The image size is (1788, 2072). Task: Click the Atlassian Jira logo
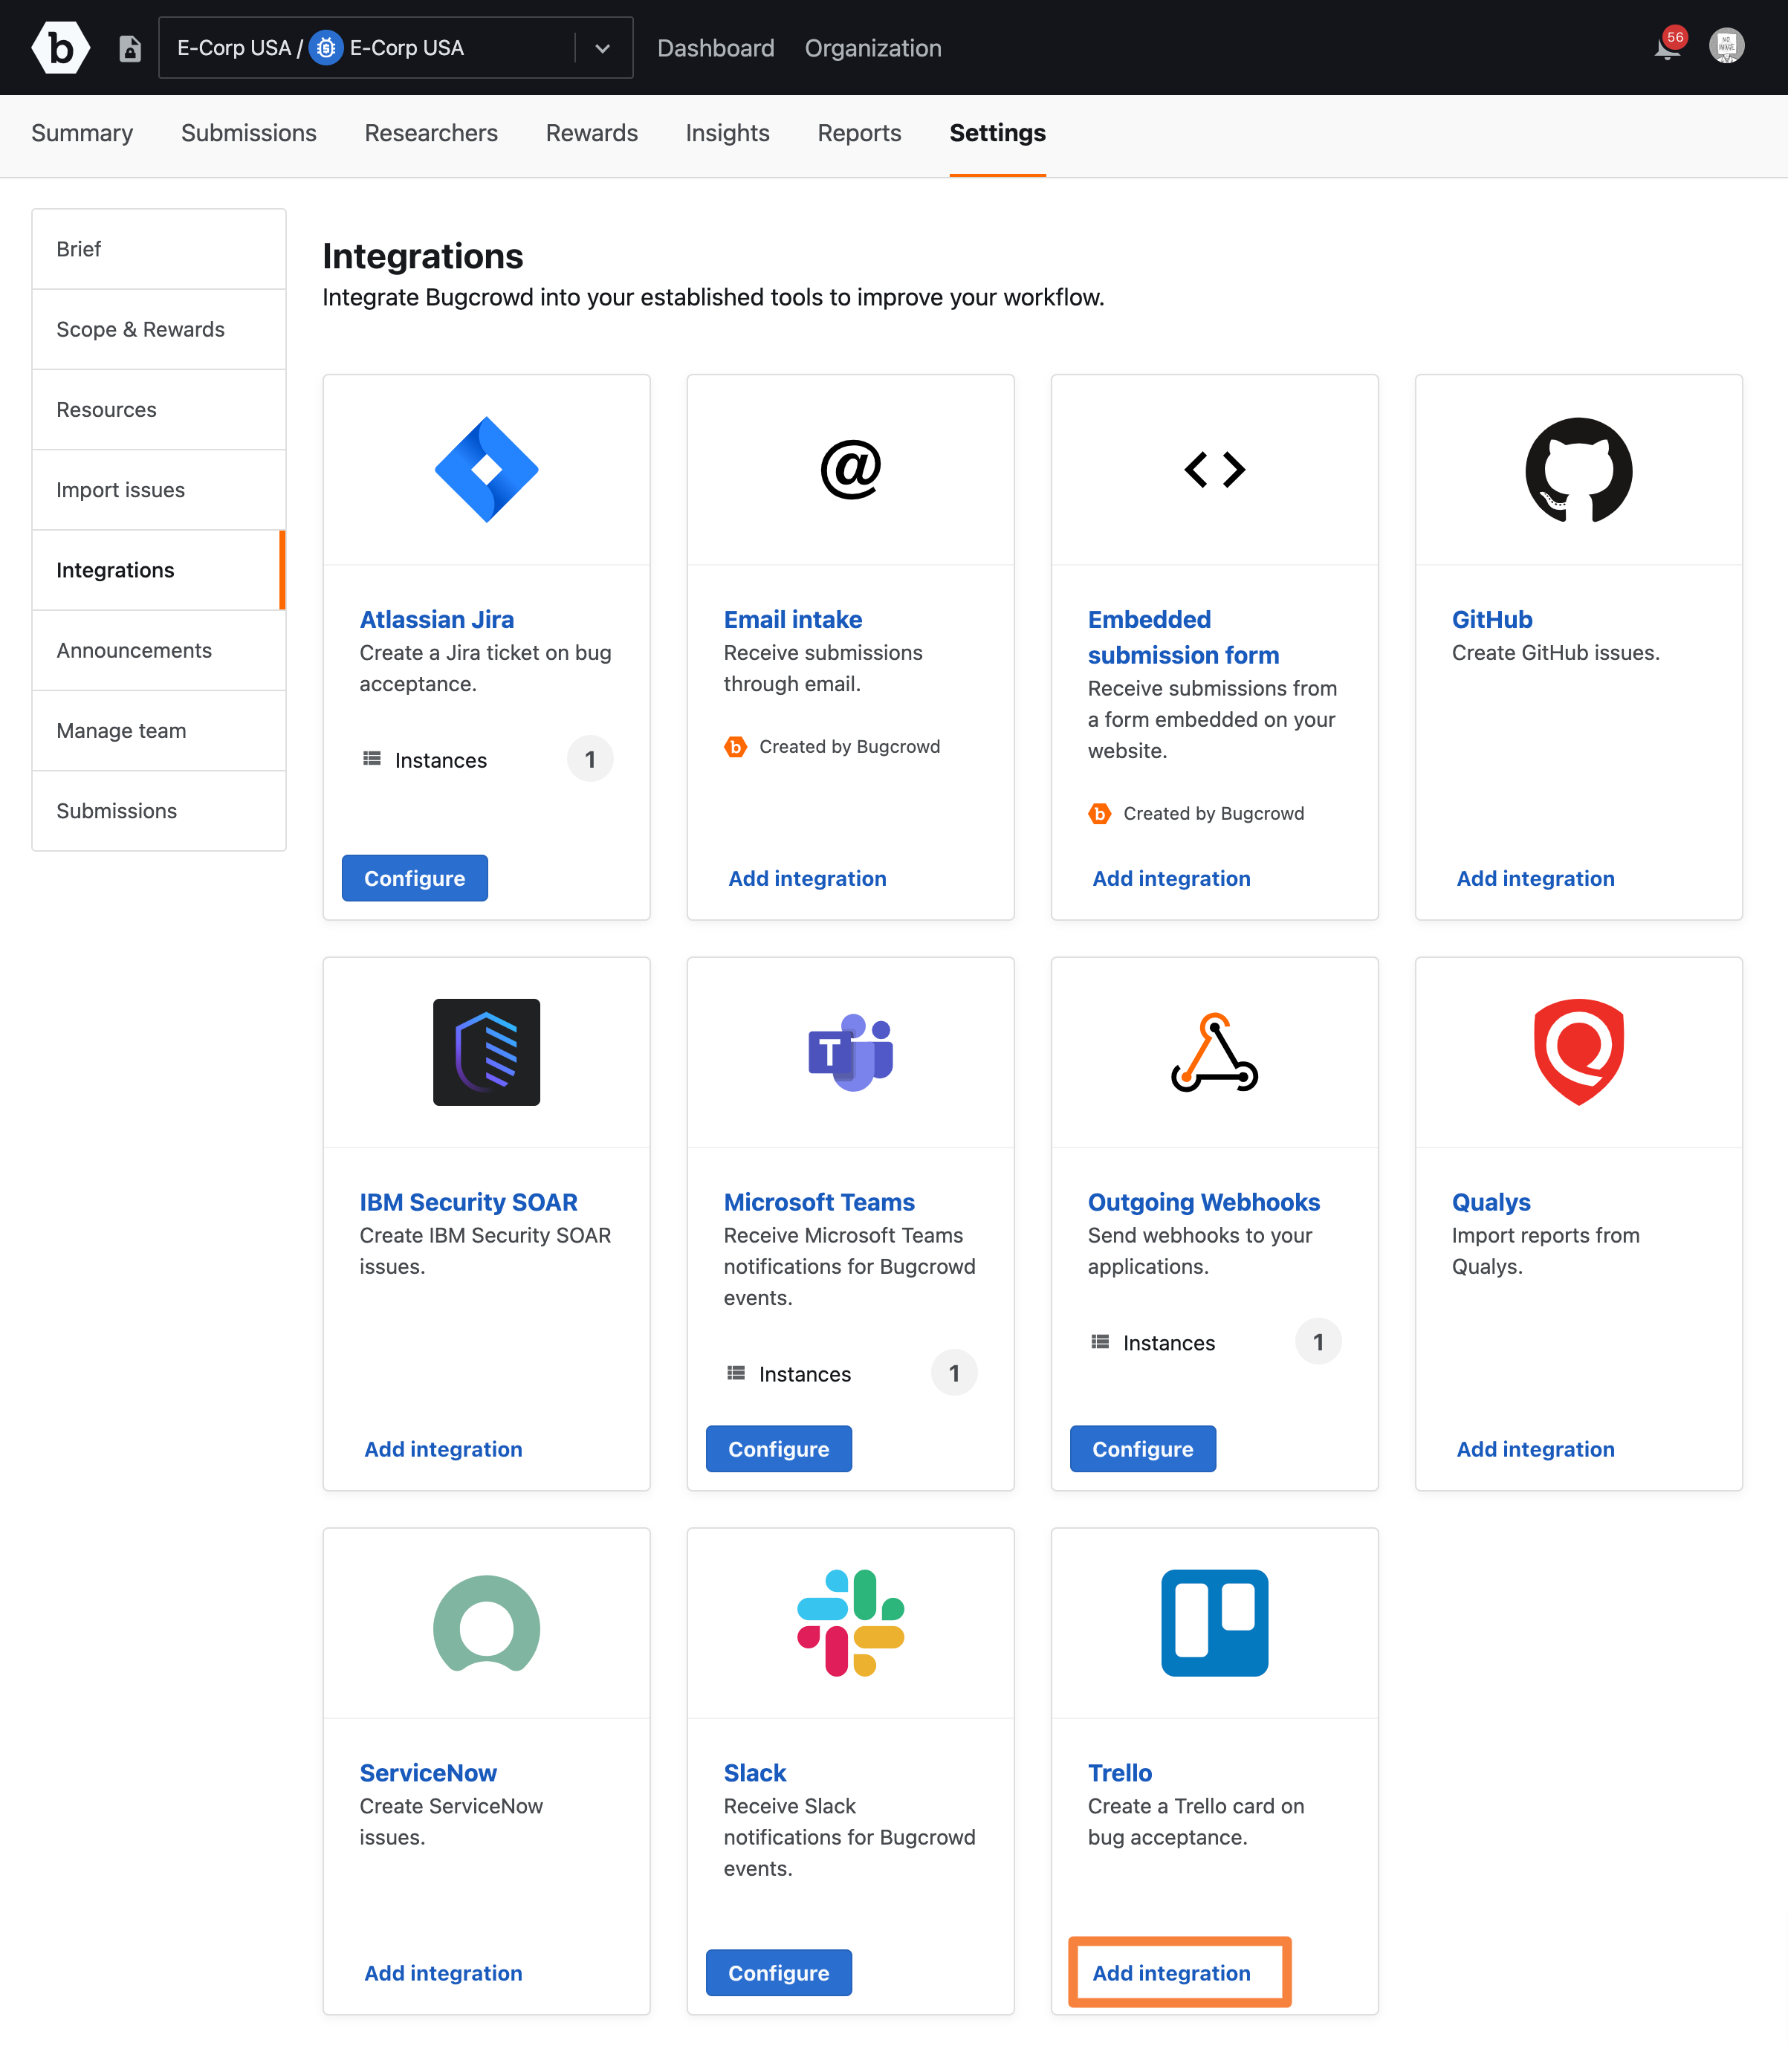click(x=487, y=469)
